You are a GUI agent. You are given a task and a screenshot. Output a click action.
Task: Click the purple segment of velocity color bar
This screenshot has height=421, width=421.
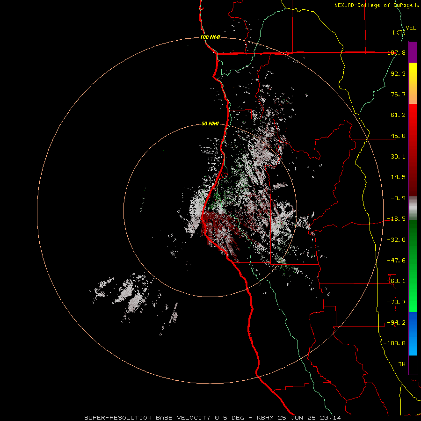[413, 52]
